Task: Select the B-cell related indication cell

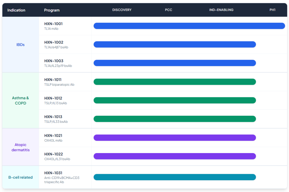Action: [20, 177]
